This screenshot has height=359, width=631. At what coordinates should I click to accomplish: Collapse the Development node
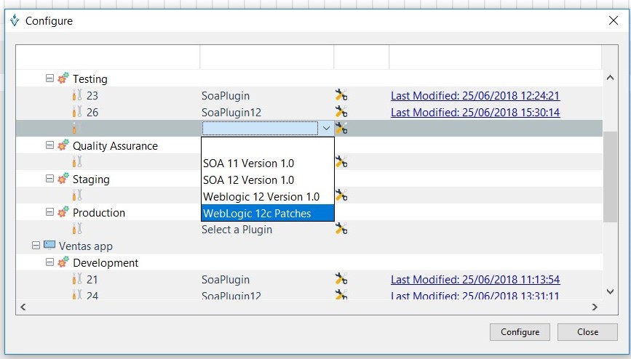tap(49, 262)
